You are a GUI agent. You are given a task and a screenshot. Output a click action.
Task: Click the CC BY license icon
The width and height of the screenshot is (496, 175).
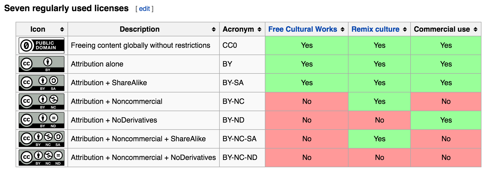click(x=42, y=64)
